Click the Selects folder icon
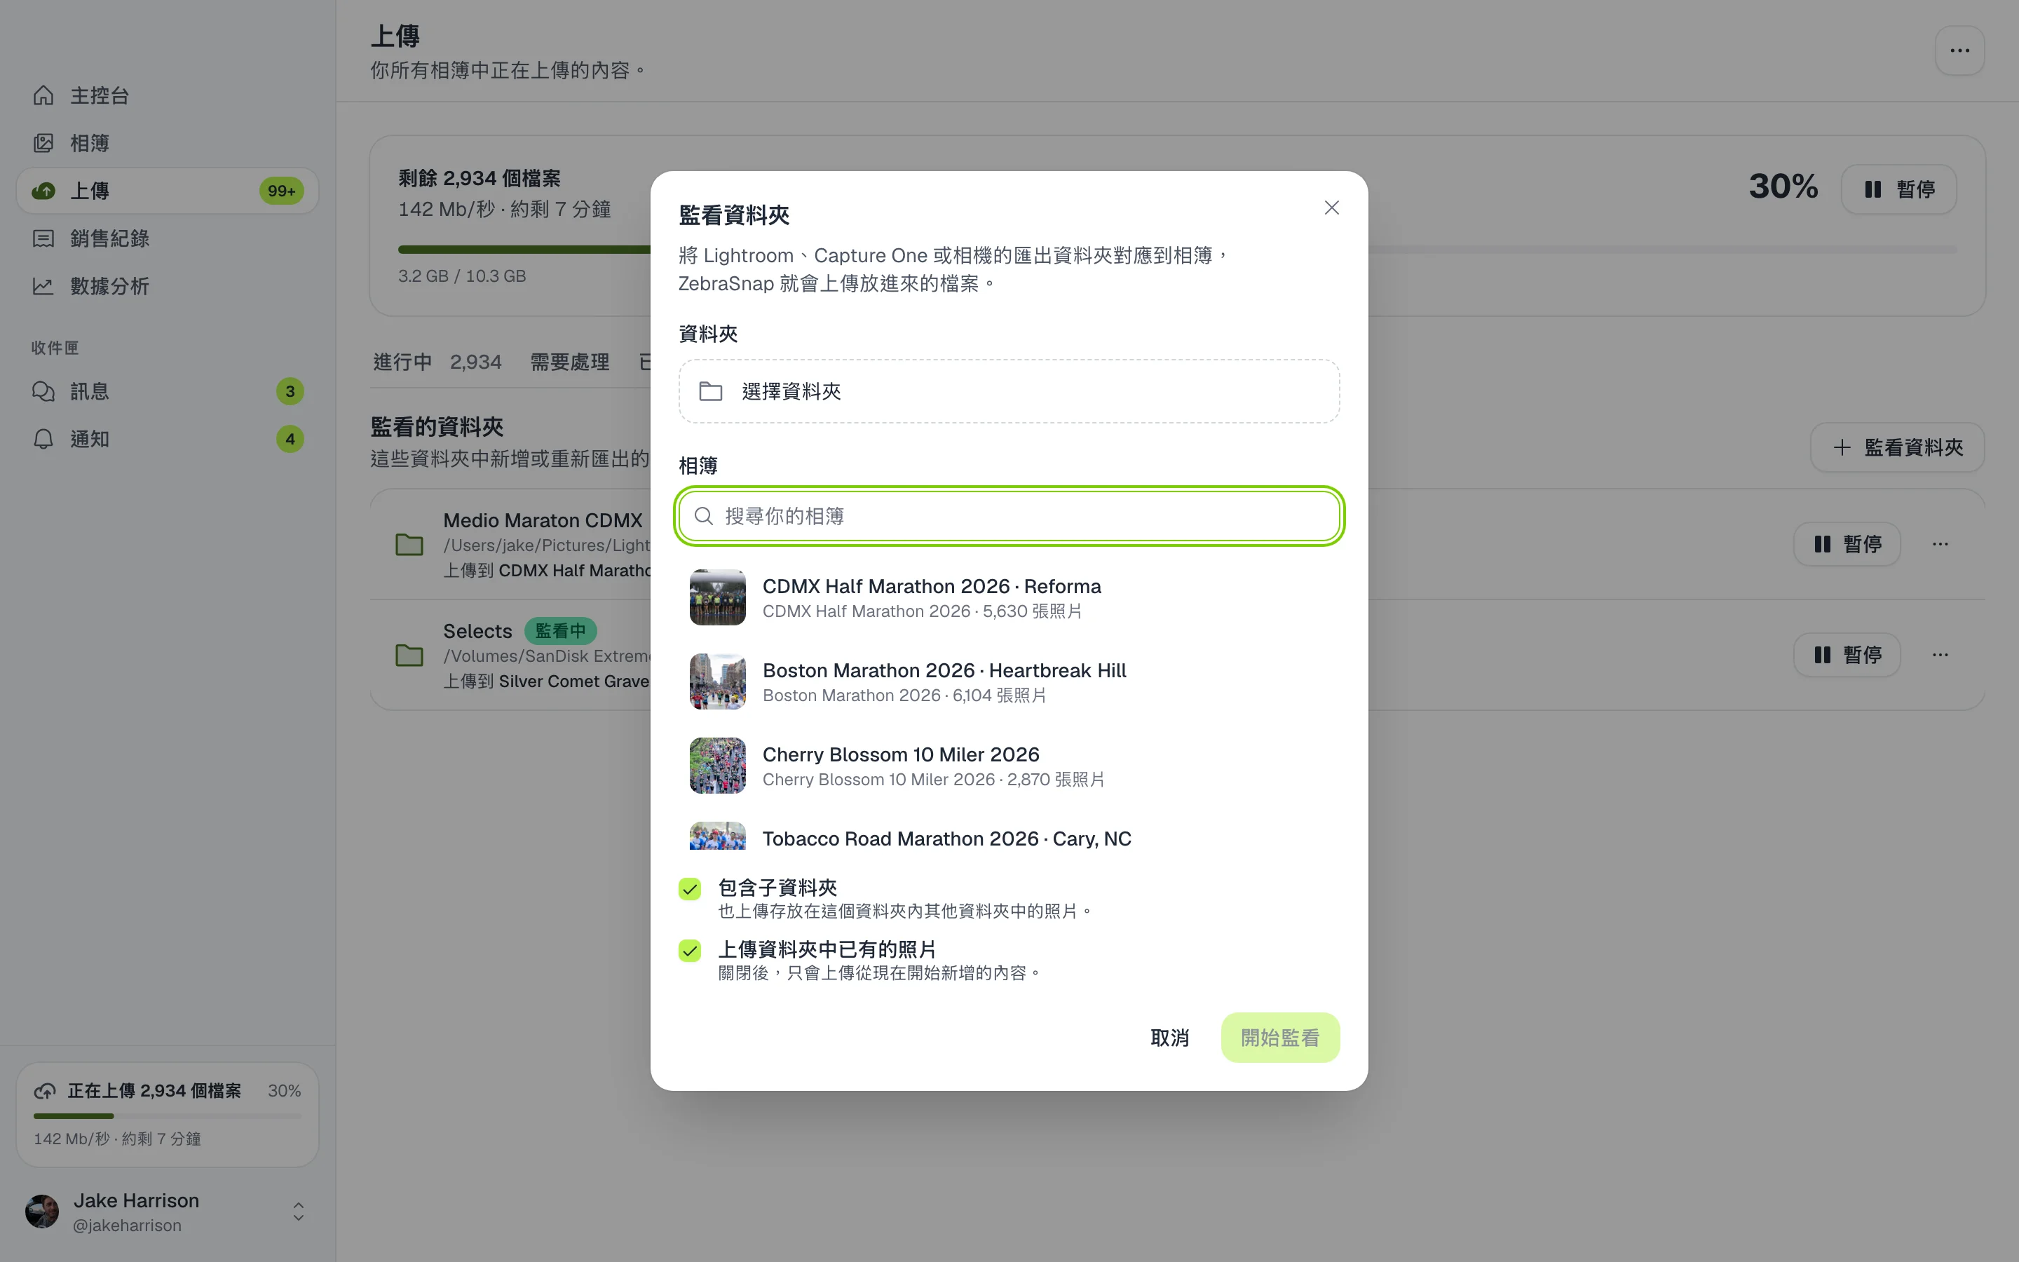The image size is (2019, 1262). 409,656
